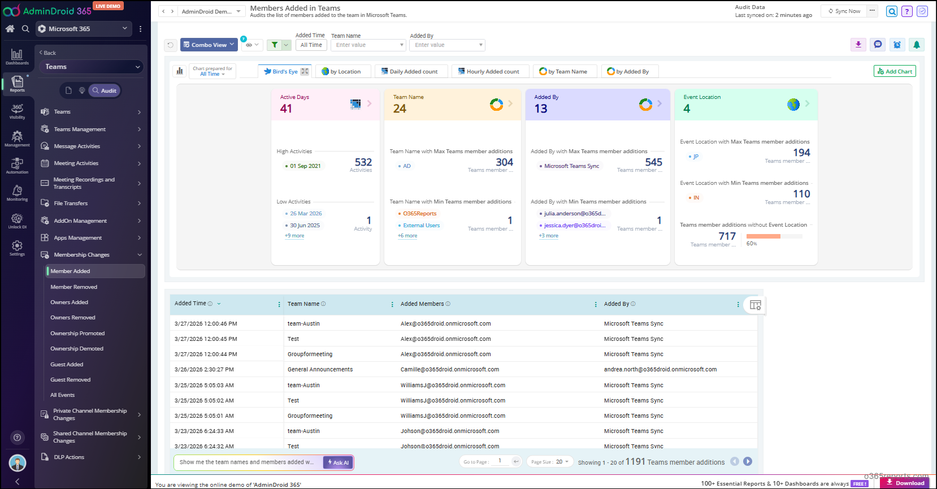Open the Page Size dropdown
The width and height of the screenshot is (937, 489).
[550, 462]
